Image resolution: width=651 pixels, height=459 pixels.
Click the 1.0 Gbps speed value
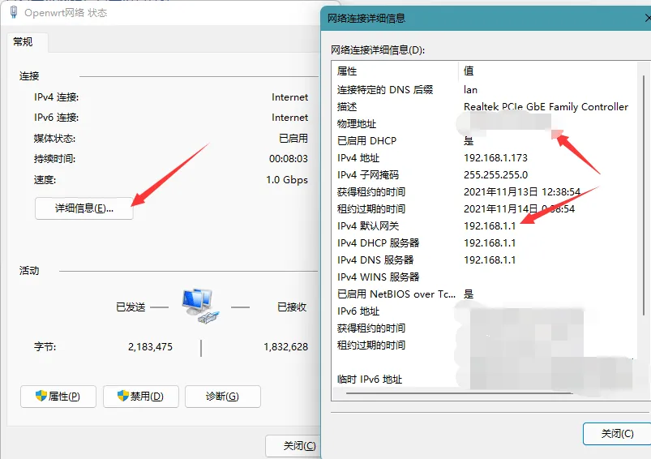(x=287, y=180)
